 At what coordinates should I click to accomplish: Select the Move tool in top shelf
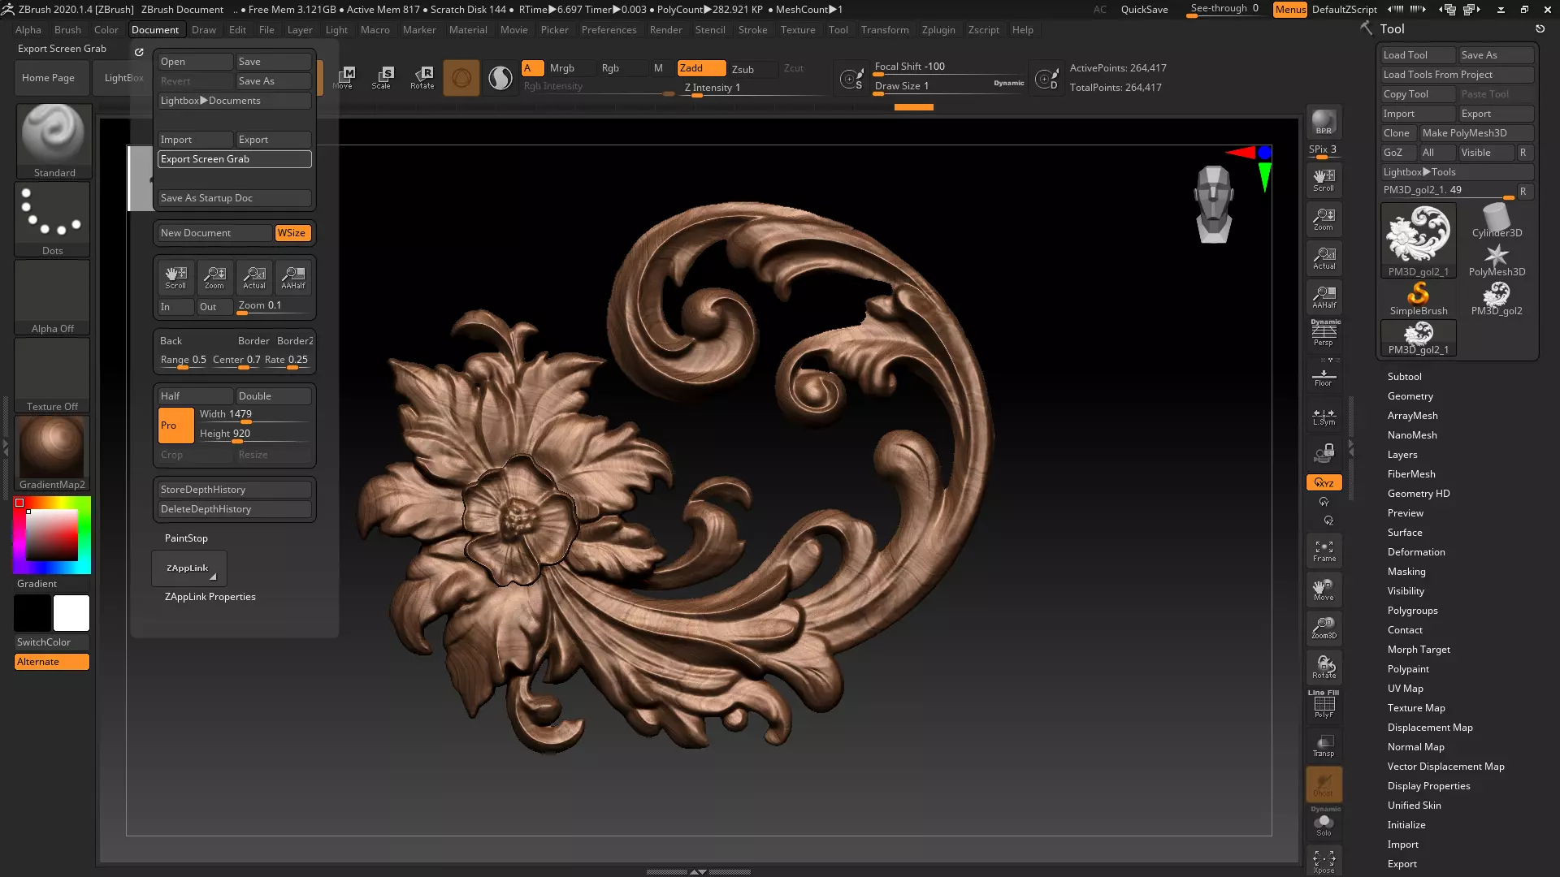(x=344, y=78)
